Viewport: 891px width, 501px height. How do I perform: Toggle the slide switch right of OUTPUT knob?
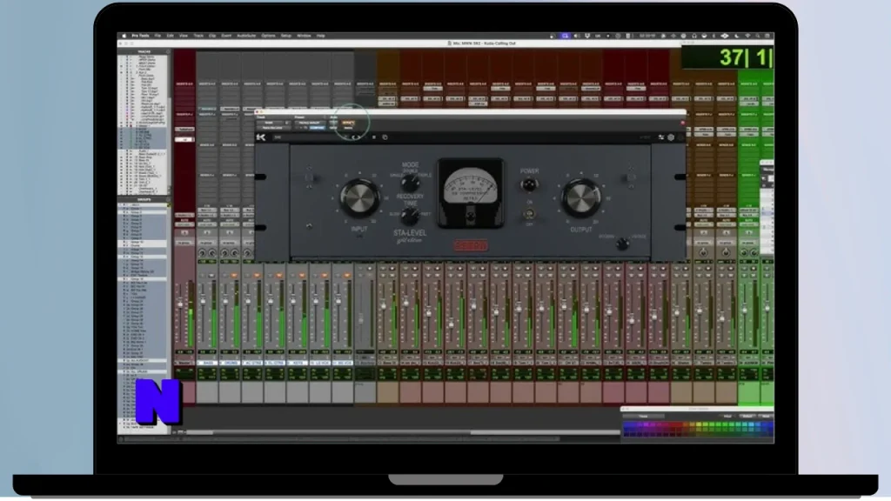631,177
